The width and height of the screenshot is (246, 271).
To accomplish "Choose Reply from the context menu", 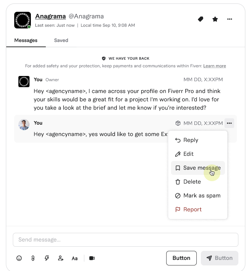I will pyautogui.click(x=190, y=140).
